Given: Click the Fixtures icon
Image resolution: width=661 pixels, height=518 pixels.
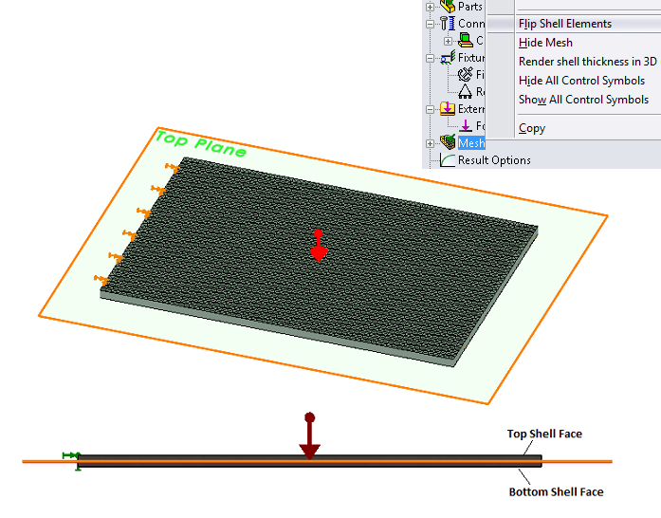Looking at the screenshot, I should 448,57.
